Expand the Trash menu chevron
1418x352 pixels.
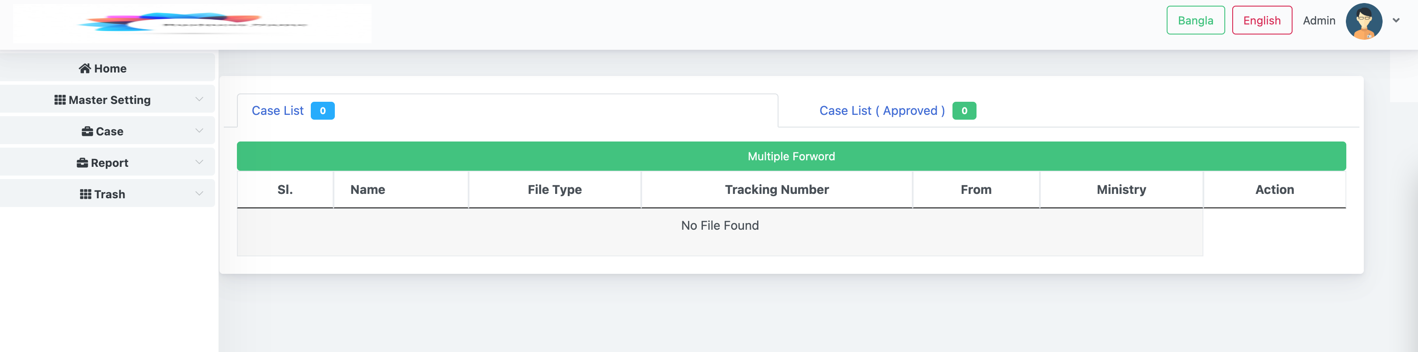pos(199,193)
